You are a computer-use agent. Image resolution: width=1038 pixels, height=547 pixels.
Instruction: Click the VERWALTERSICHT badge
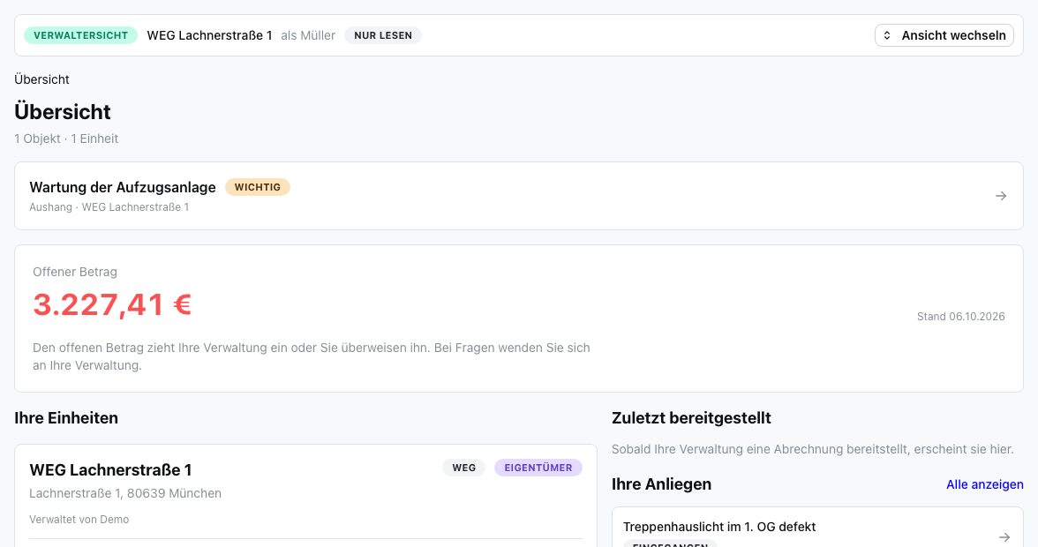(81, 35)
